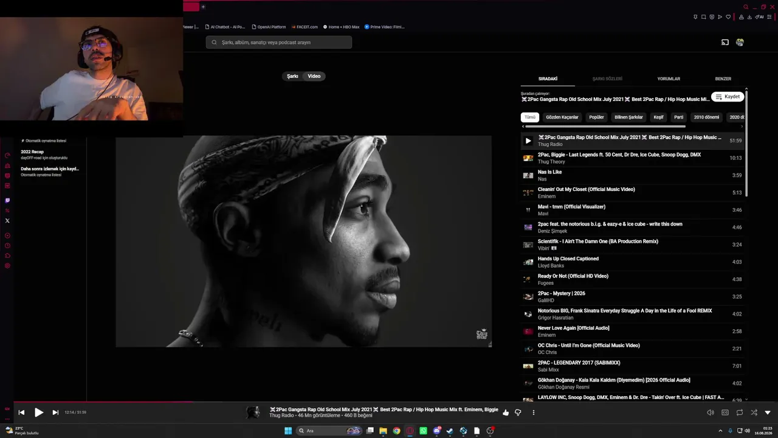Open new browser tab with plus
This screenshot has width=778, height=438.
coord(203,7)
